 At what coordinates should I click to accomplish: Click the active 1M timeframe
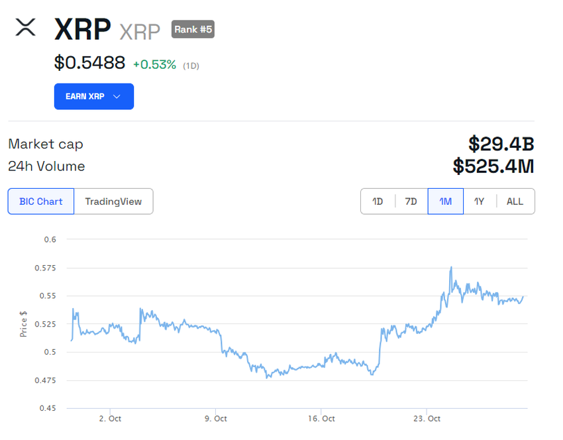click(445, 201)
